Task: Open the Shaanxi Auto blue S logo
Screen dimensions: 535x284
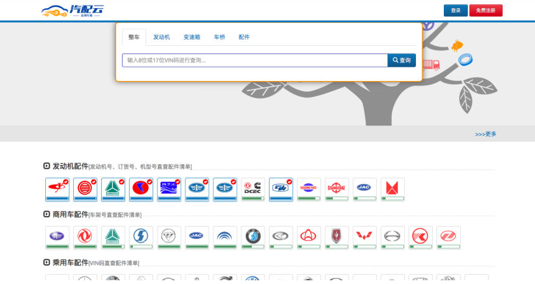Action: click(x=141, y=236)
